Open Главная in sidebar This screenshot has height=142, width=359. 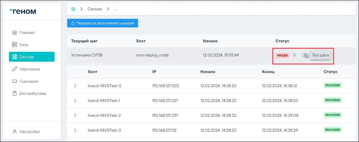tap(27, 33)
